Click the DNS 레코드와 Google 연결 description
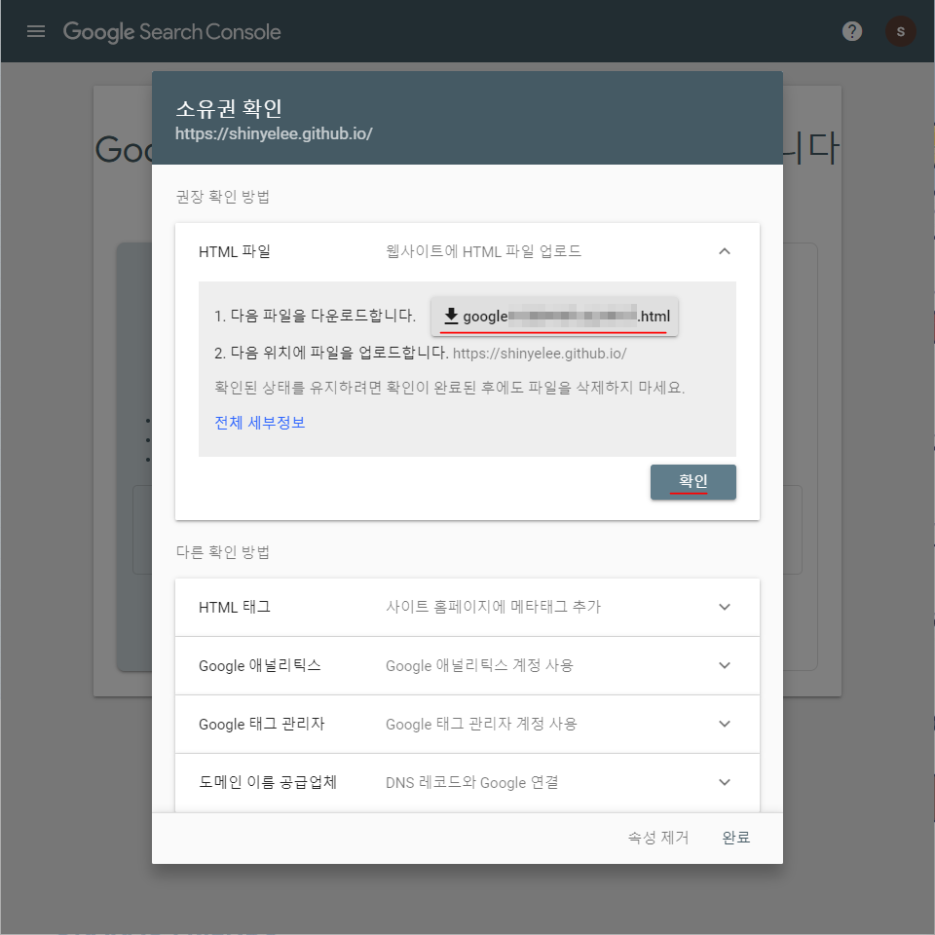Screen dimensions: 935x935 471,782
